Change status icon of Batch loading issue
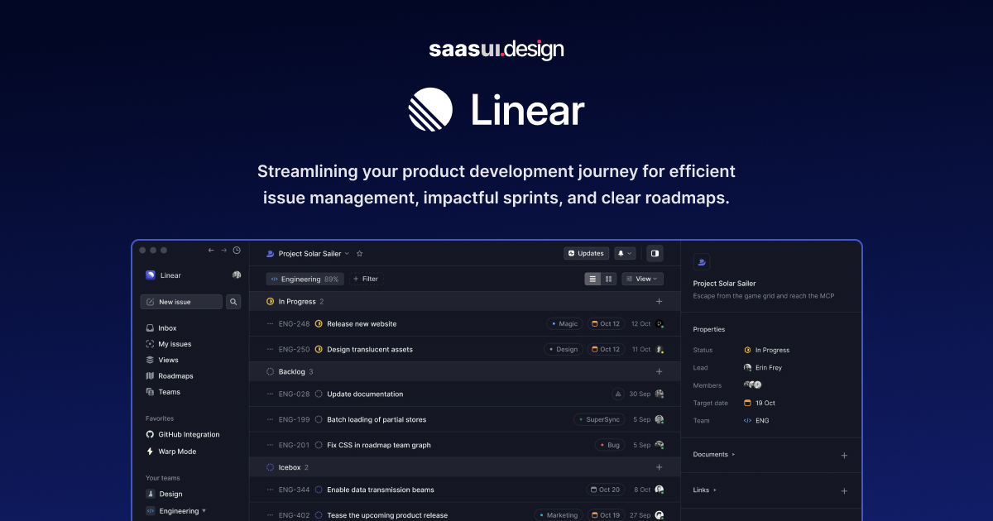993x521 pixels. point(319,419)
